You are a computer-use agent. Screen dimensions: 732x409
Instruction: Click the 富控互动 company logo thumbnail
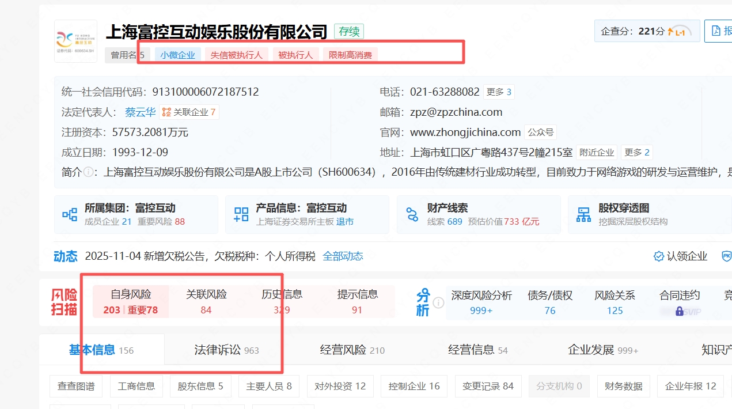tap(75, 41)
